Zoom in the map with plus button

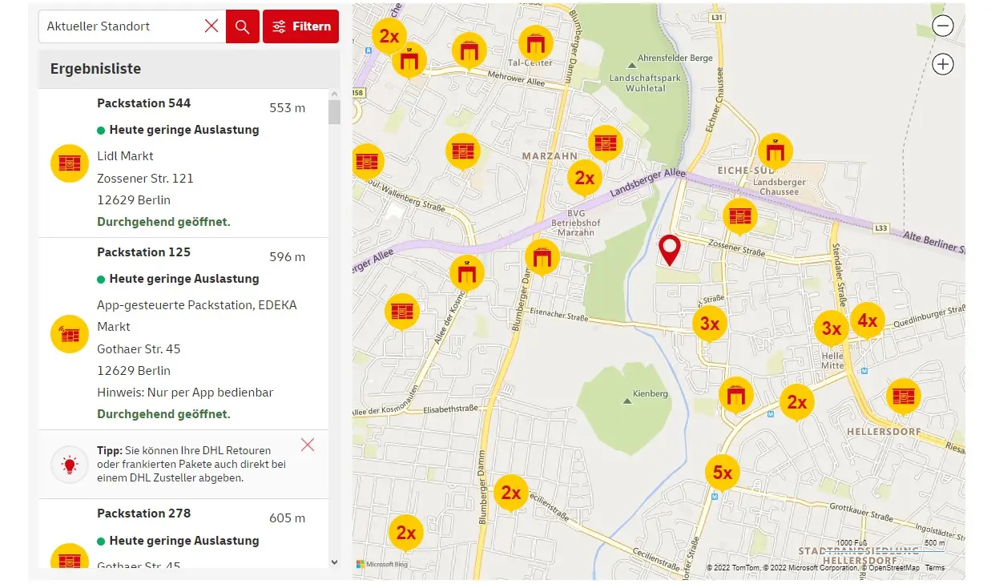pos(943,64)
